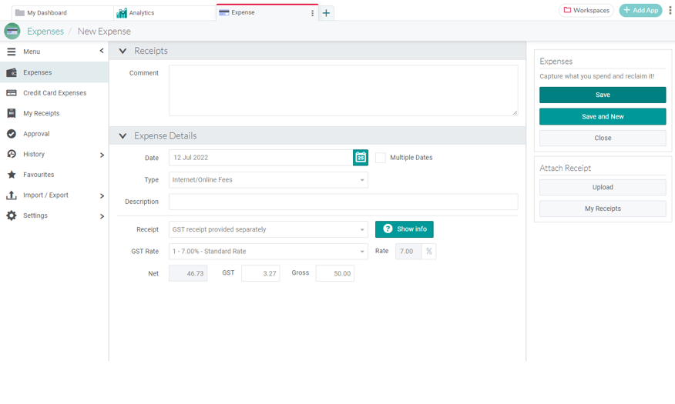Click the Expenses breadcrumb link
The image size is (675, 404).
coord(45,32)
